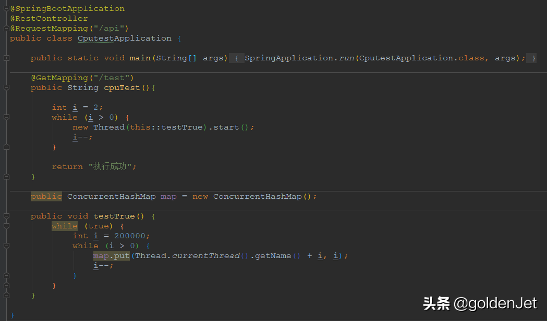547x321 pixels.
Task: Click class name CputestApplication in class declaration
Action: [125, 38]
